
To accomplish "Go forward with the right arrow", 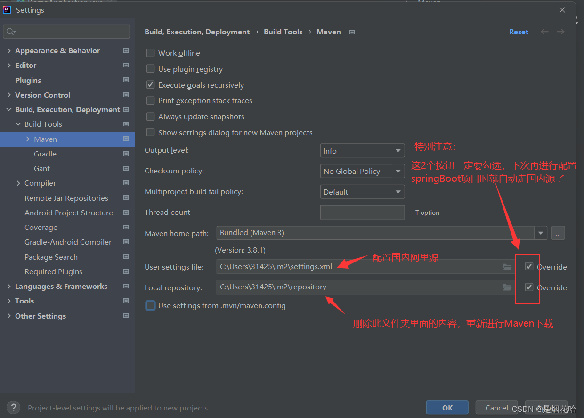I will [x=560, y=32].
